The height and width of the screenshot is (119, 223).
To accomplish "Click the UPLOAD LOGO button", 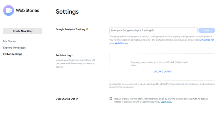I will click(162, 71).
